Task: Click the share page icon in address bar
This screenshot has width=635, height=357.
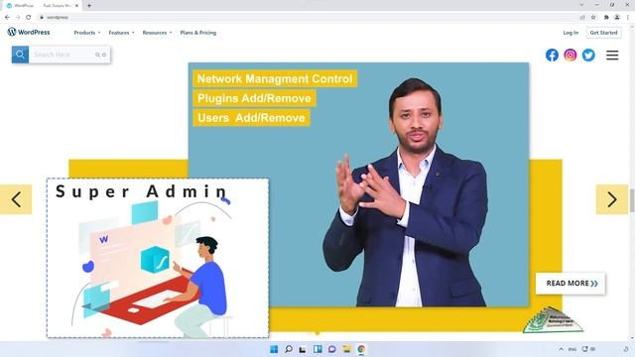Action: (x=582, y=18)
